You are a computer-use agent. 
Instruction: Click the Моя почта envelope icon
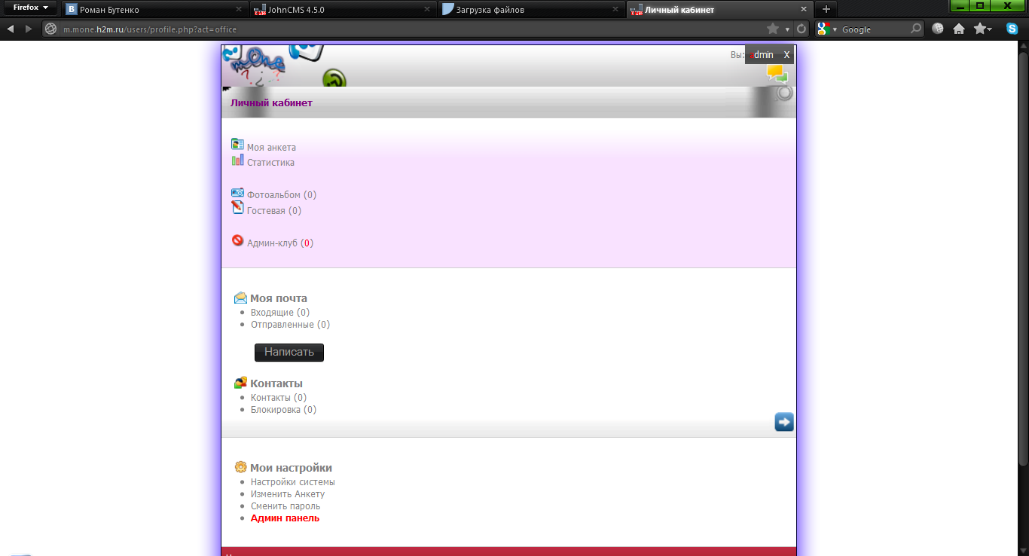click(241, 298)
